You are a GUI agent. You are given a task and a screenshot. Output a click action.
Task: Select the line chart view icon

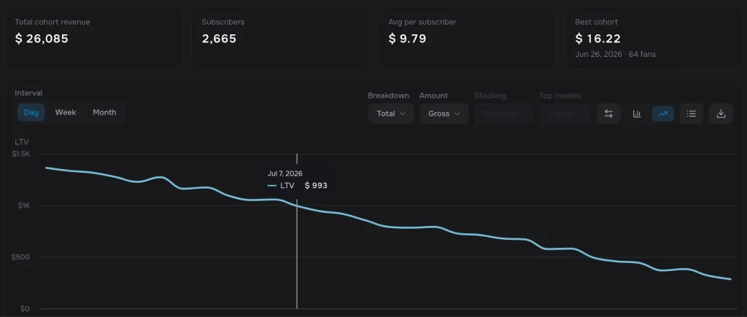[662, 114]
